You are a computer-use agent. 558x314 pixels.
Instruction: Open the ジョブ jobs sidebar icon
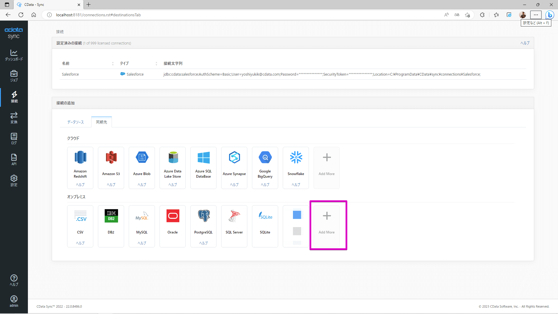pyautogui.click(x=14, y=76)
